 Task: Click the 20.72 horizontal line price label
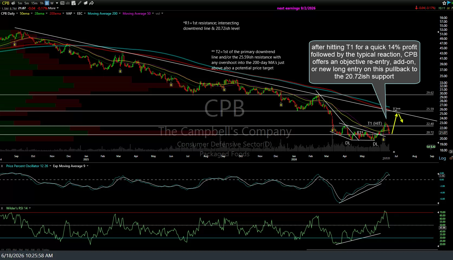pyautogui.click(x=430, y=132)
